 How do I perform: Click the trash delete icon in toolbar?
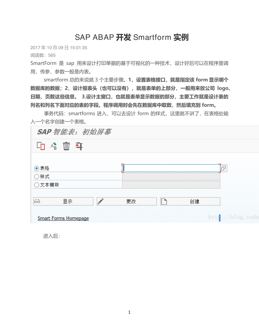click(x=66, y=146)
